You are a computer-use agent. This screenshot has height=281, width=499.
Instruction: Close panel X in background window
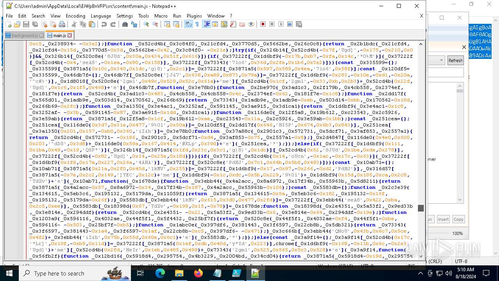point(464,47)
